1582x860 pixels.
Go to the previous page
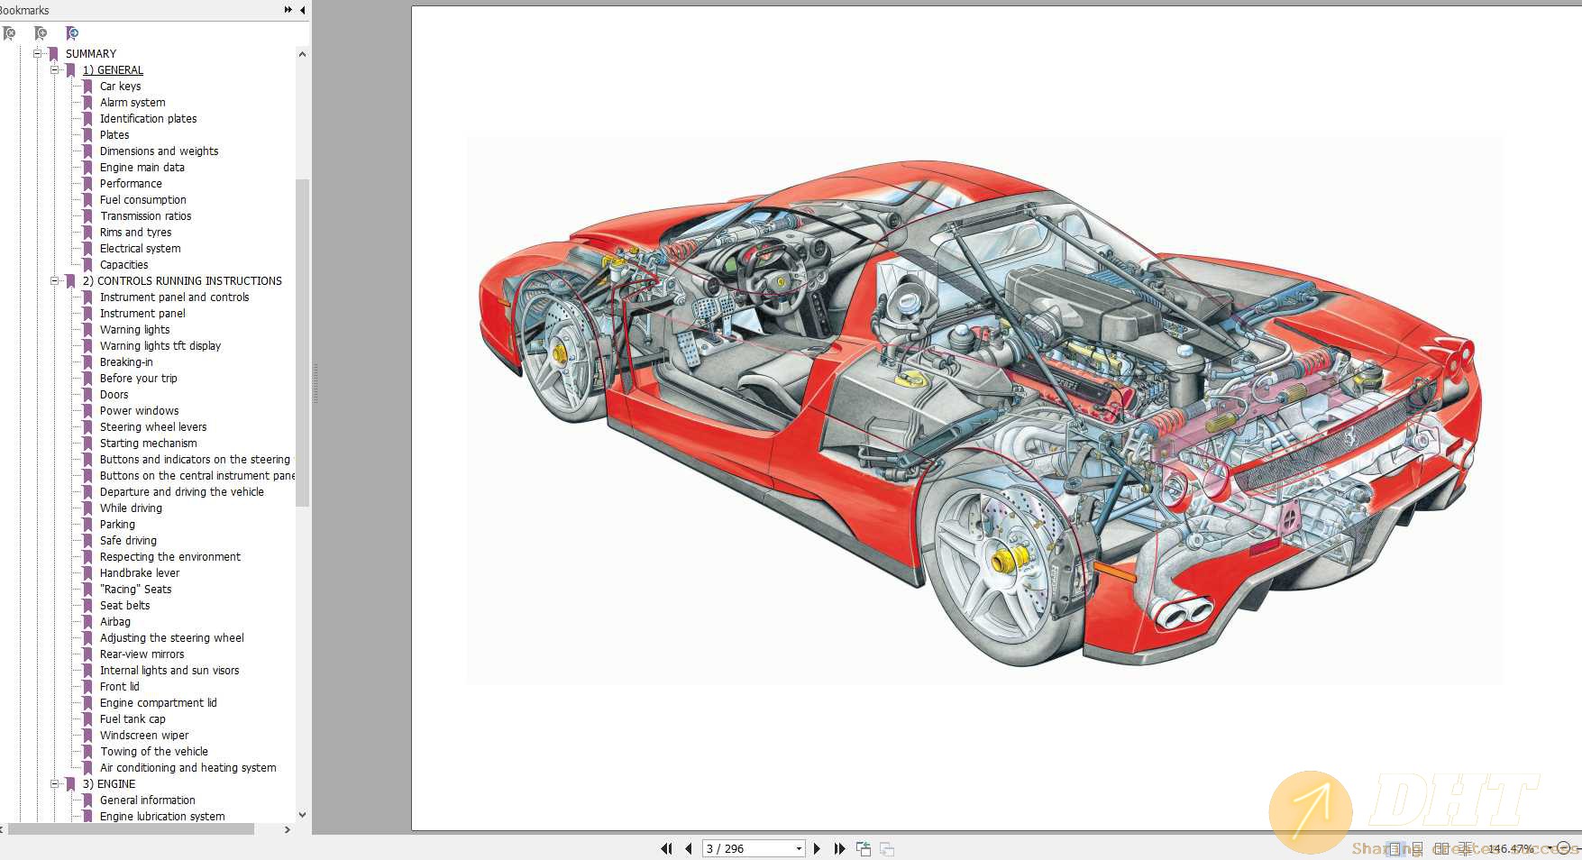tap(688, 848)
